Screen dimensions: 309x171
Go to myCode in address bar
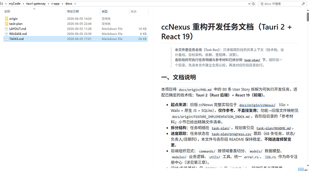point(15,4)
